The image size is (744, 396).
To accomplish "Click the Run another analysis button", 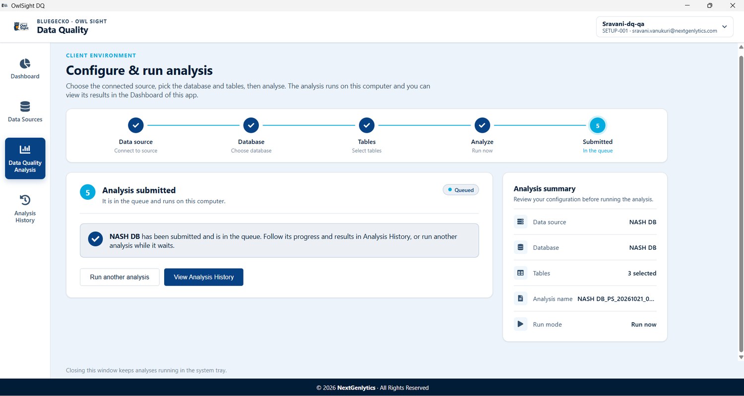I will click(x=120, y=277).
